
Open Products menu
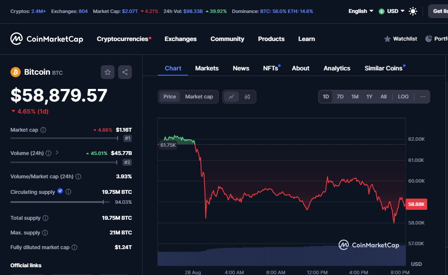(271, 39)
